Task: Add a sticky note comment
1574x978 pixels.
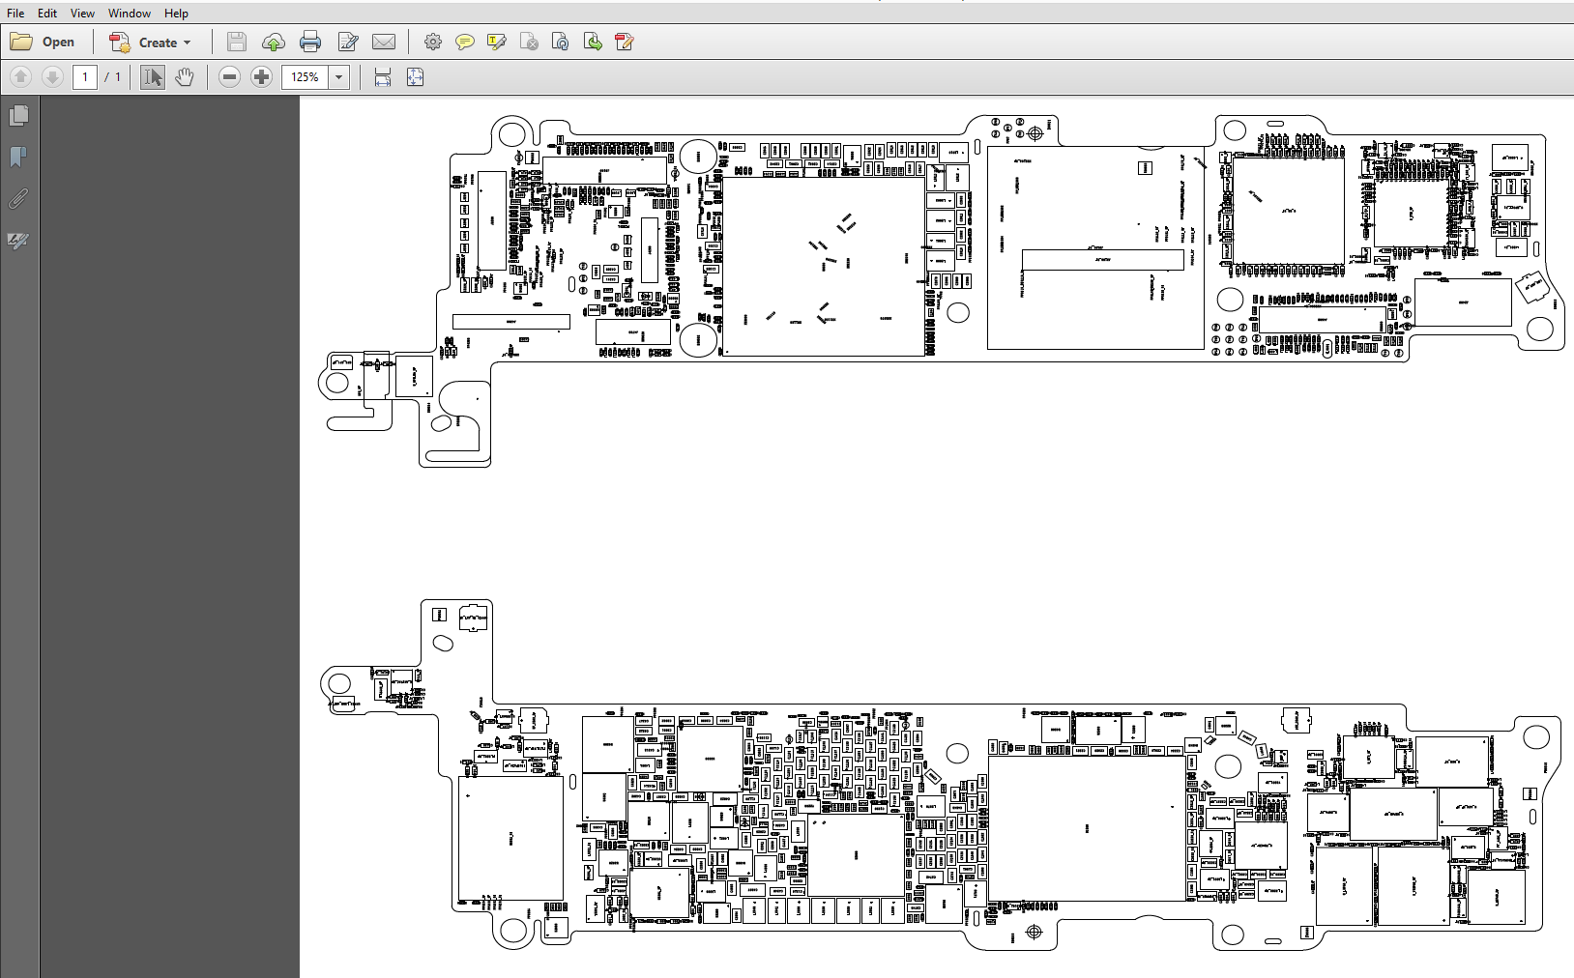Action: tap(465, 42)
